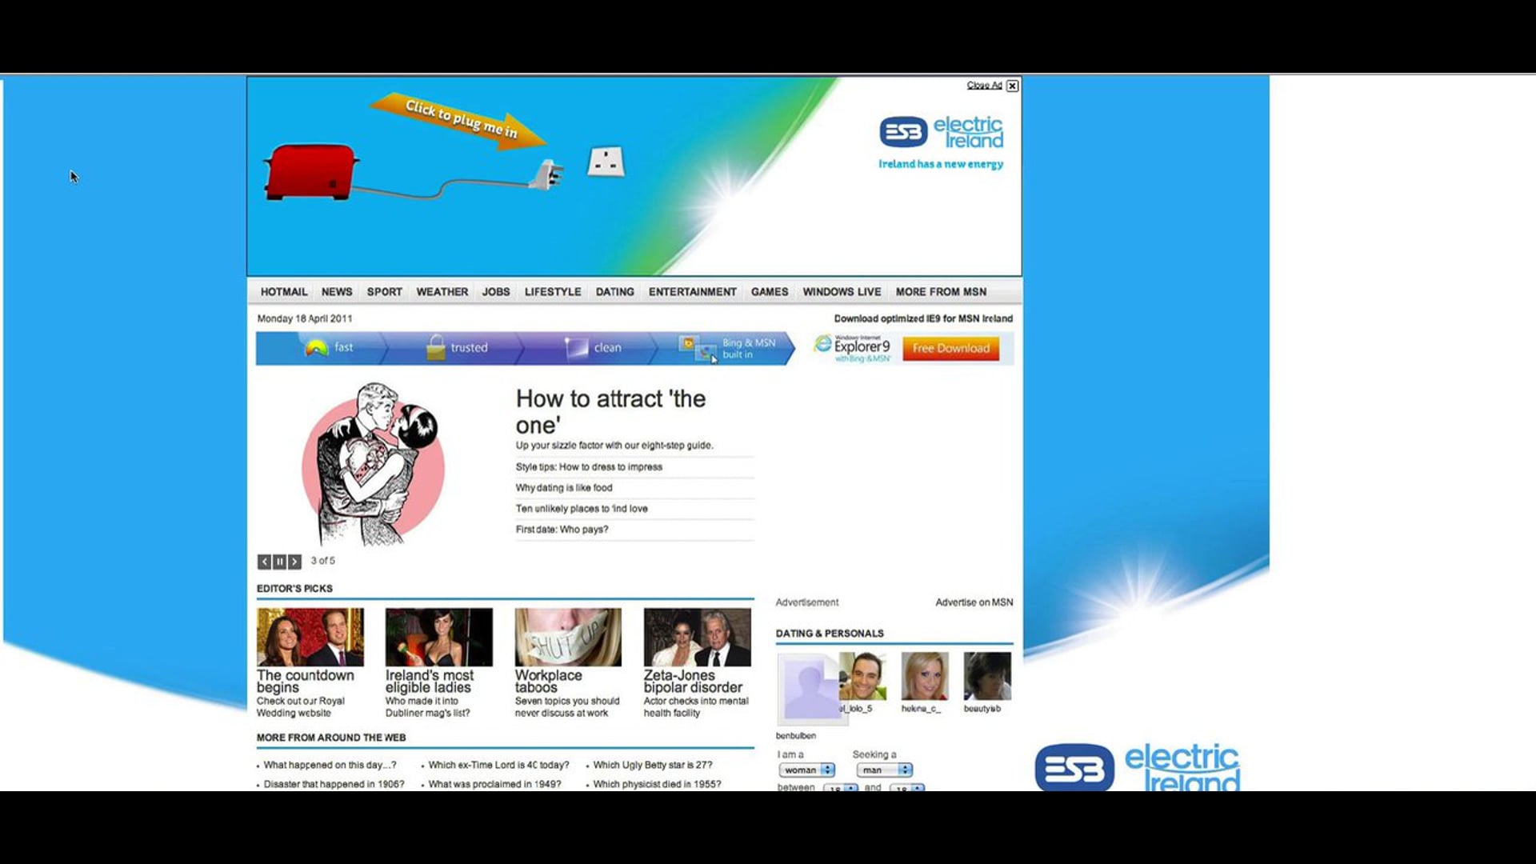1536x864 pixels.
Task: Click the large Electric Ireland logo at bottom right
Action: pyautogui.click(x=1137, y=768)
